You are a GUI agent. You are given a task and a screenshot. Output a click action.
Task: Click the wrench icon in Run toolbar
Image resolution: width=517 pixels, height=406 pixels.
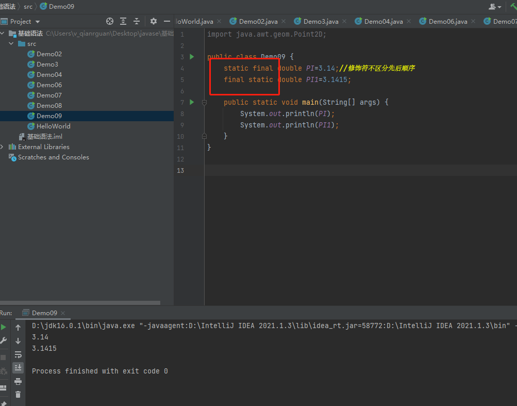(4, 340)
